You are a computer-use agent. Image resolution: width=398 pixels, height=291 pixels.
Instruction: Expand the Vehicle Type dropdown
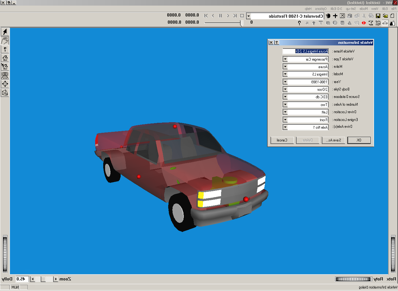[x=285, y=59]
